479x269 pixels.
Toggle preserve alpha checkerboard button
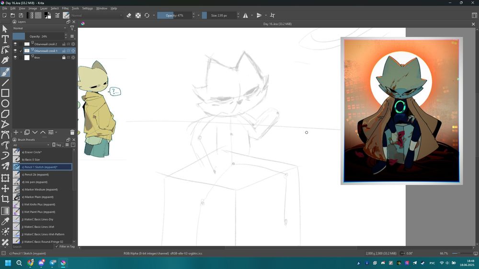[x=138, y=15]
